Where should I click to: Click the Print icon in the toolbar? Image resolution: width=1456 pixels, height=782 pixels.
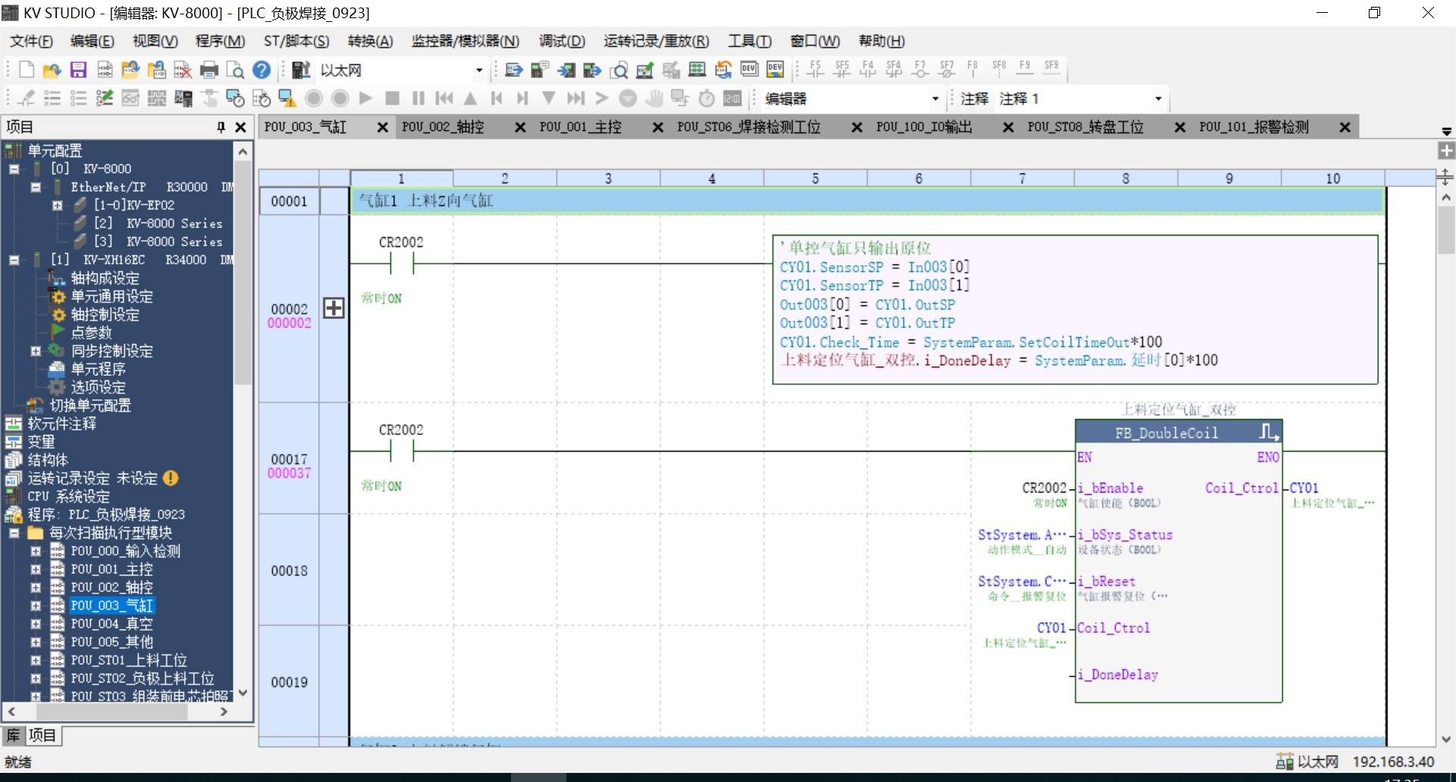(209, 70)
